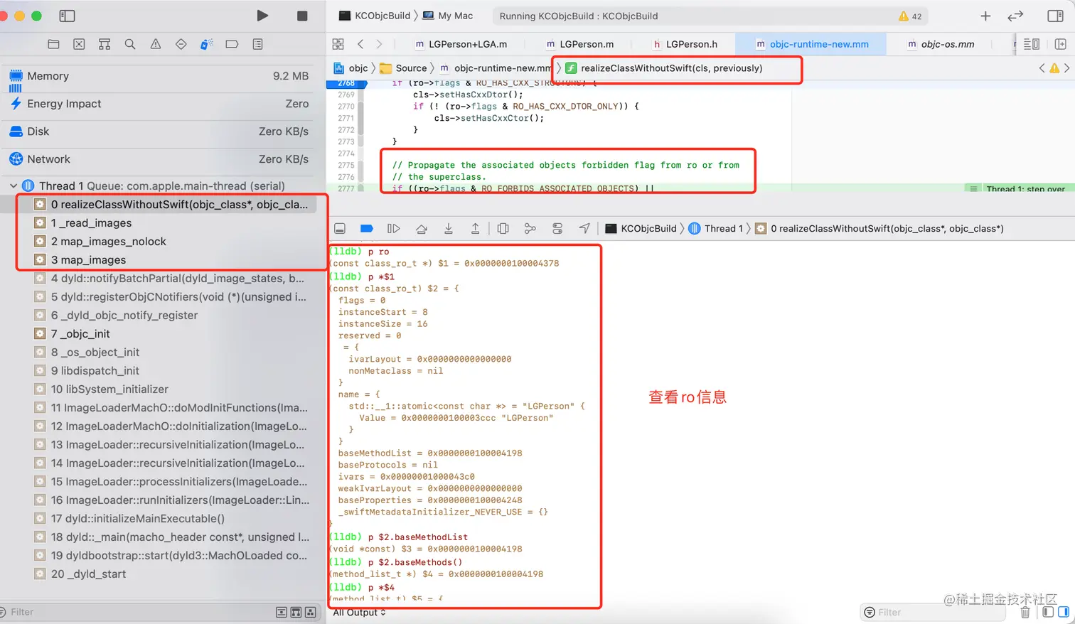Viewport: 1075px width, 624px height.
Task: Stop the running KCObjcBuild app
Action: click(302, 16)
